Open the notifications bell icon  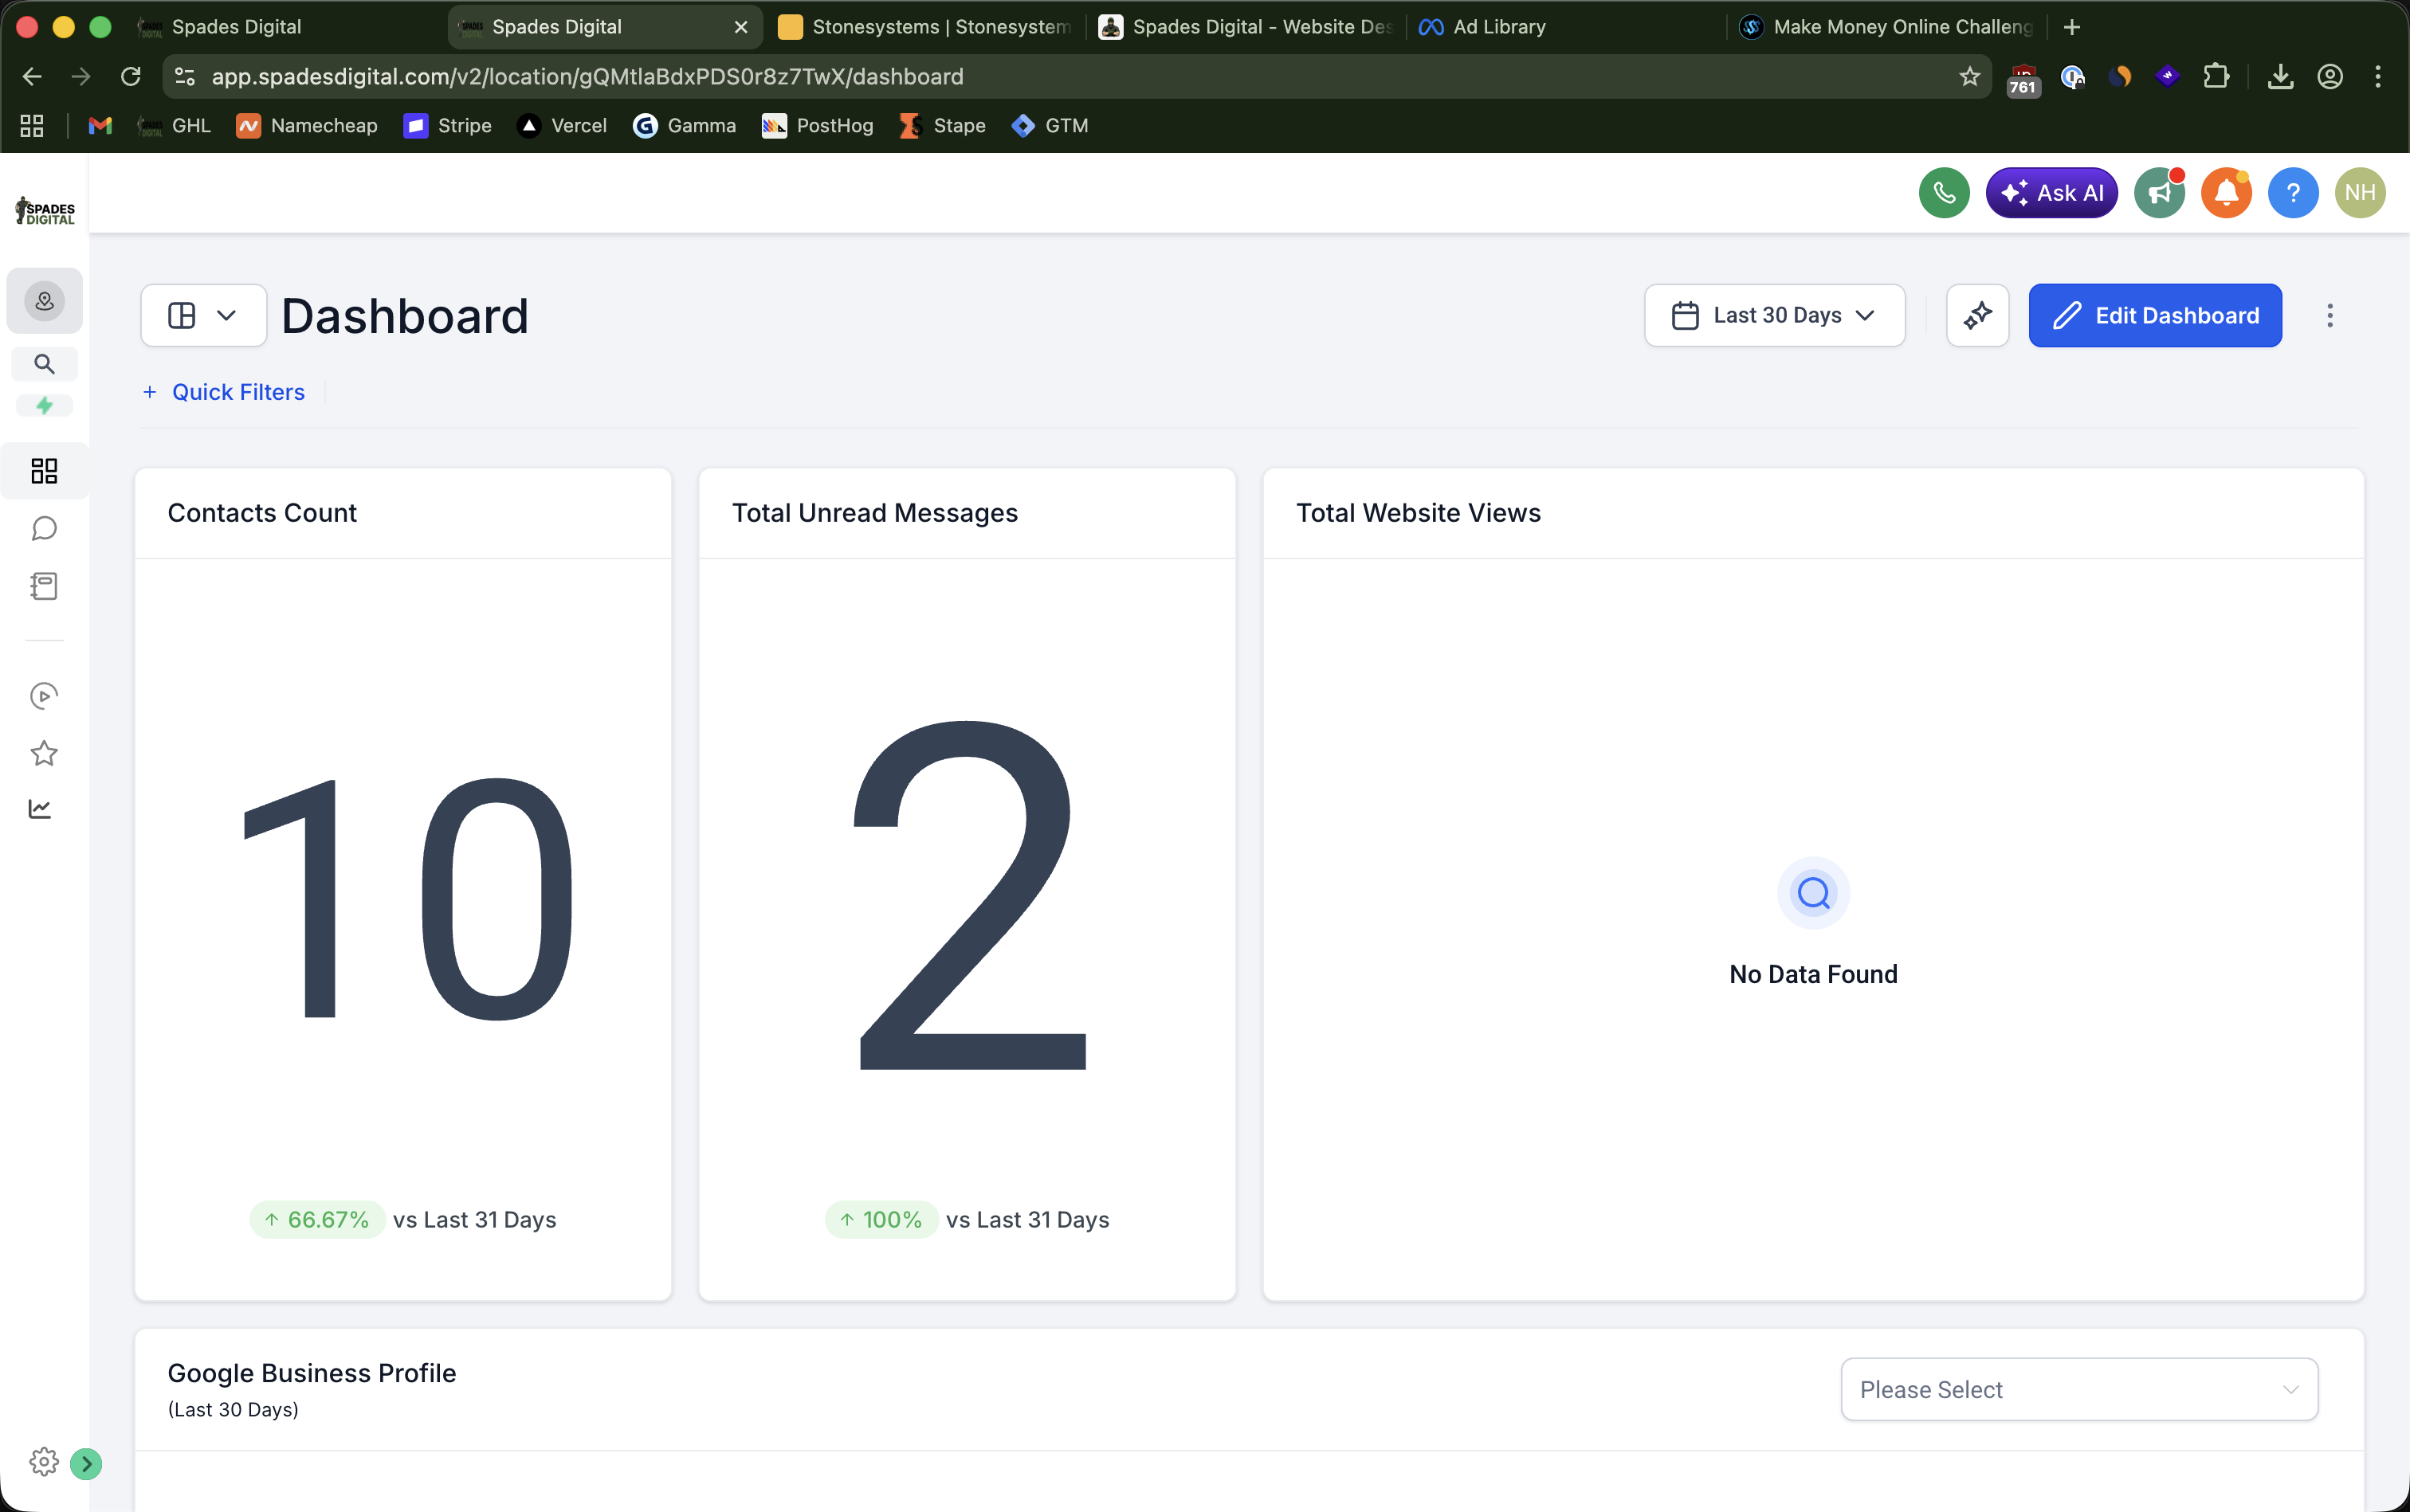click(2226, 193)
